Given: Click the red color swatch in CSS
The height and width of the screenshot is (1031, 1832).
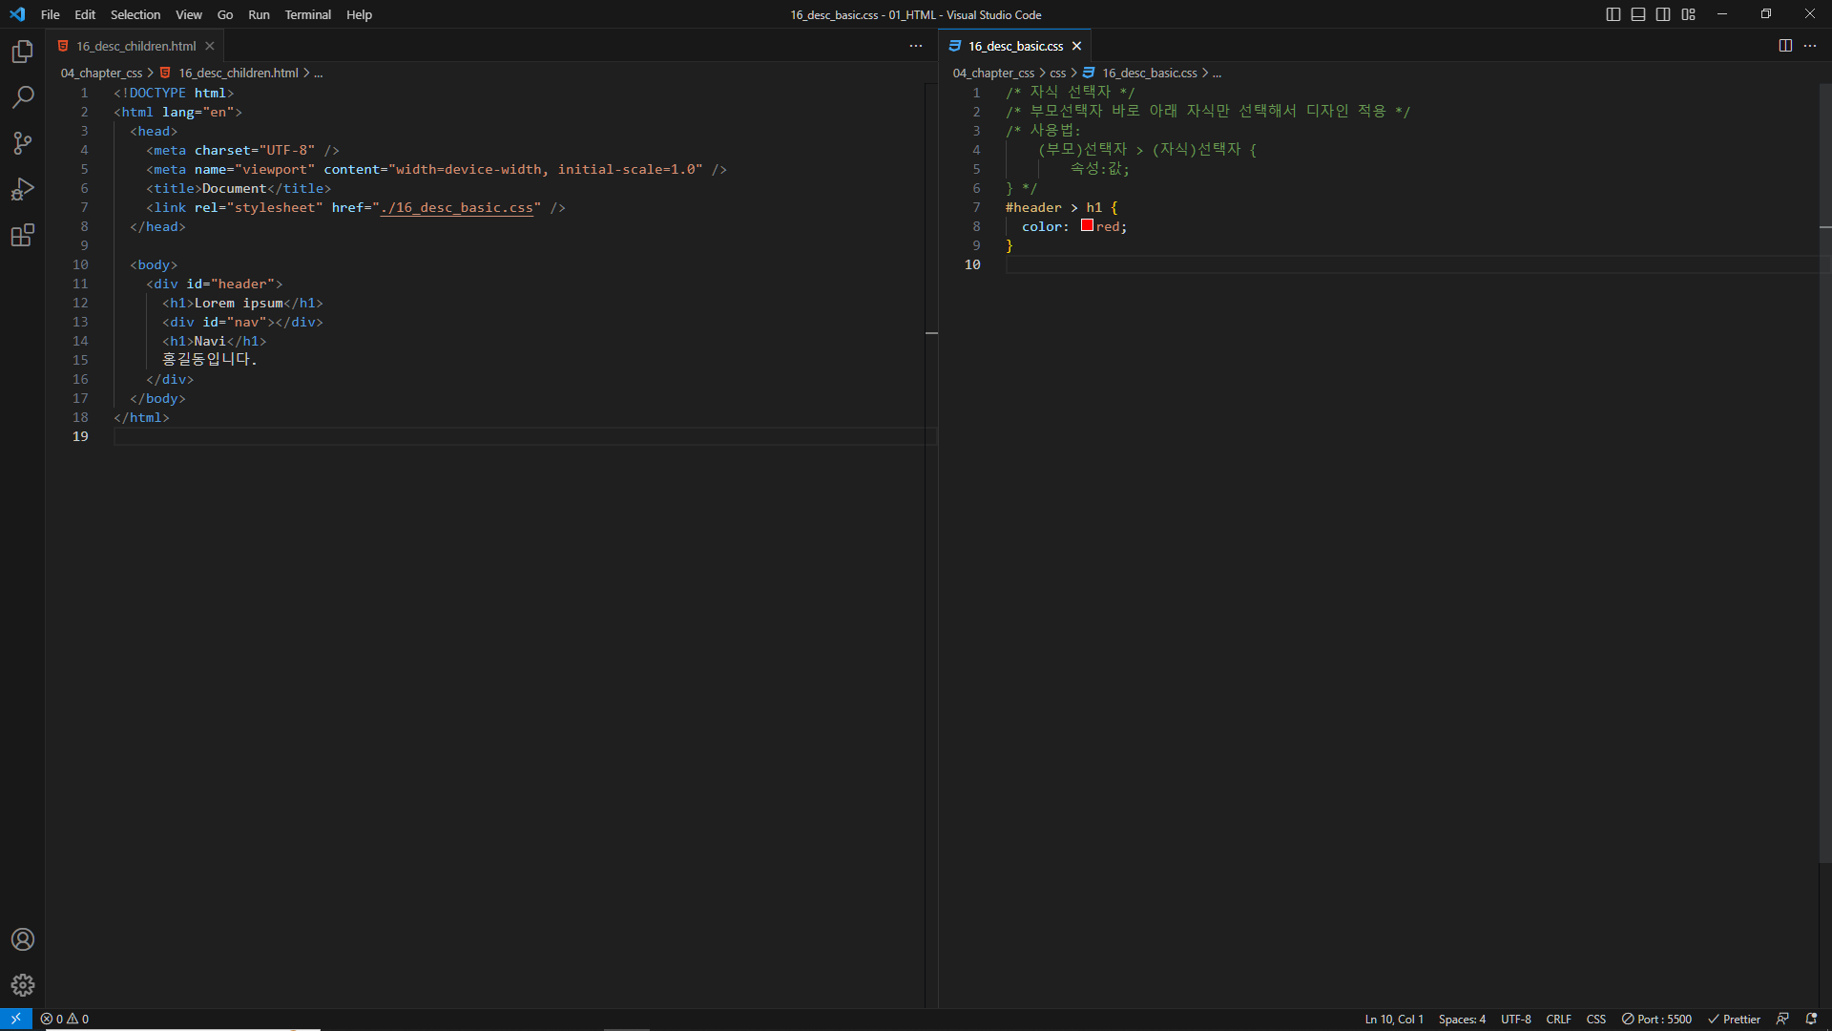Looking at the screenshot, I should [x=1087, y=225].
